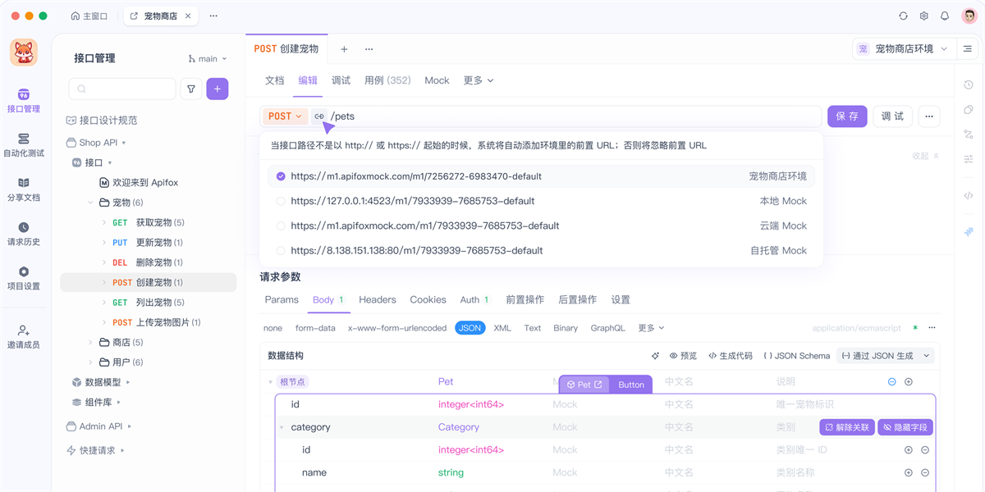
Task: Click 生成代码 button
Action: point(730,356)
